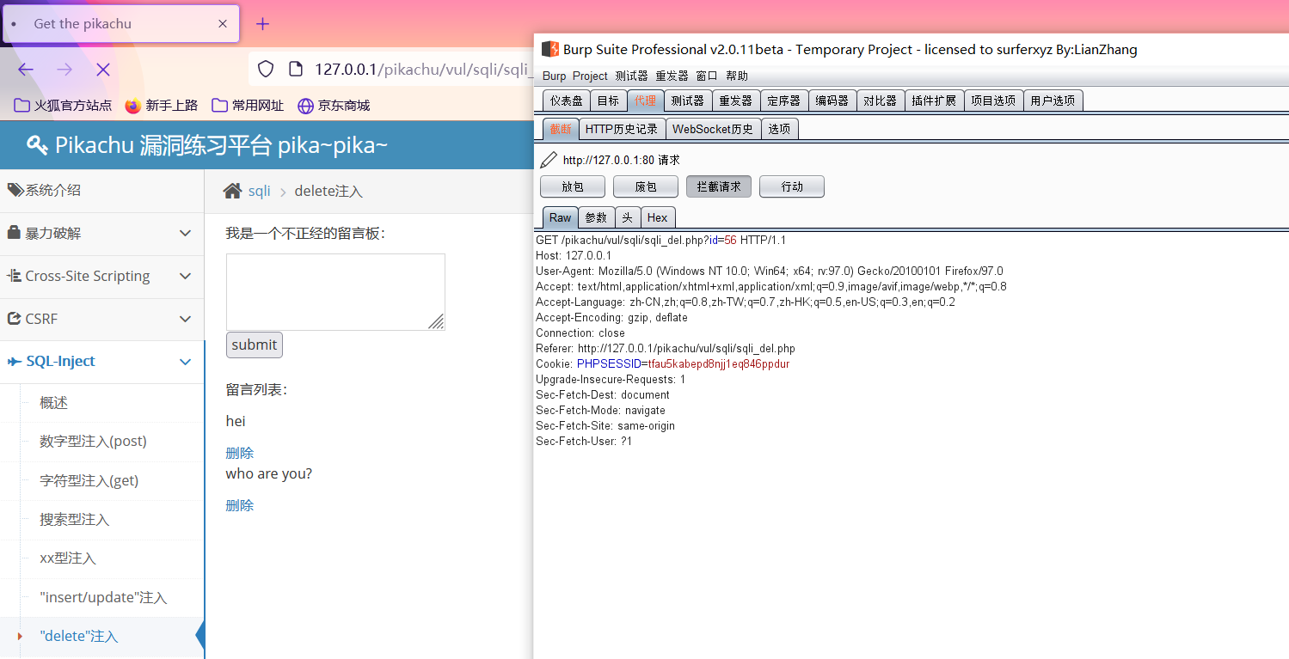
Task: Click in the message board textarea
Action: pyautogui.click(x=335, y=292)
